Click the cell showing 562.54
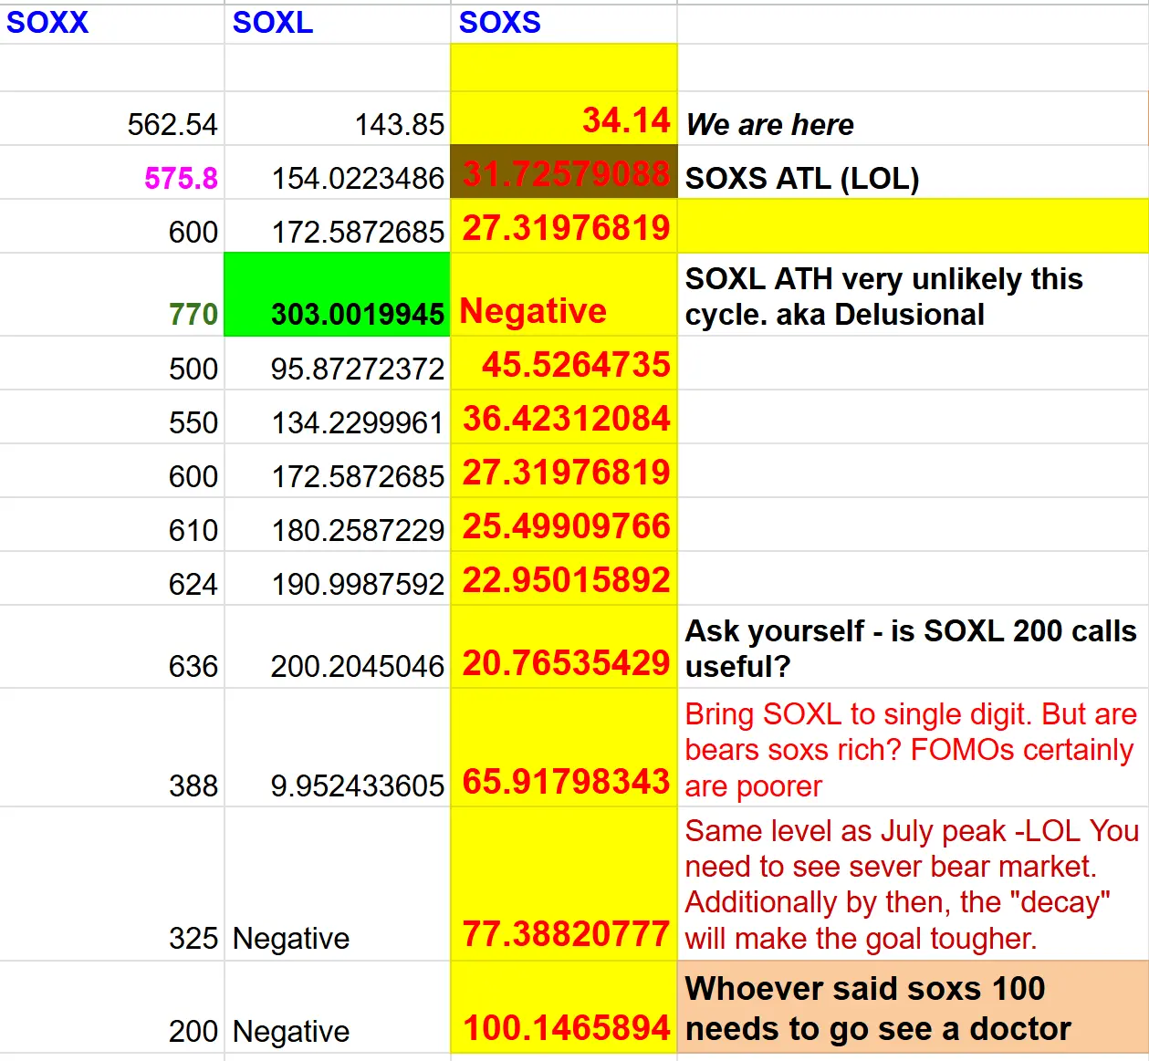This screenshot has height=1061, width=1149. (x=111, y=119)
